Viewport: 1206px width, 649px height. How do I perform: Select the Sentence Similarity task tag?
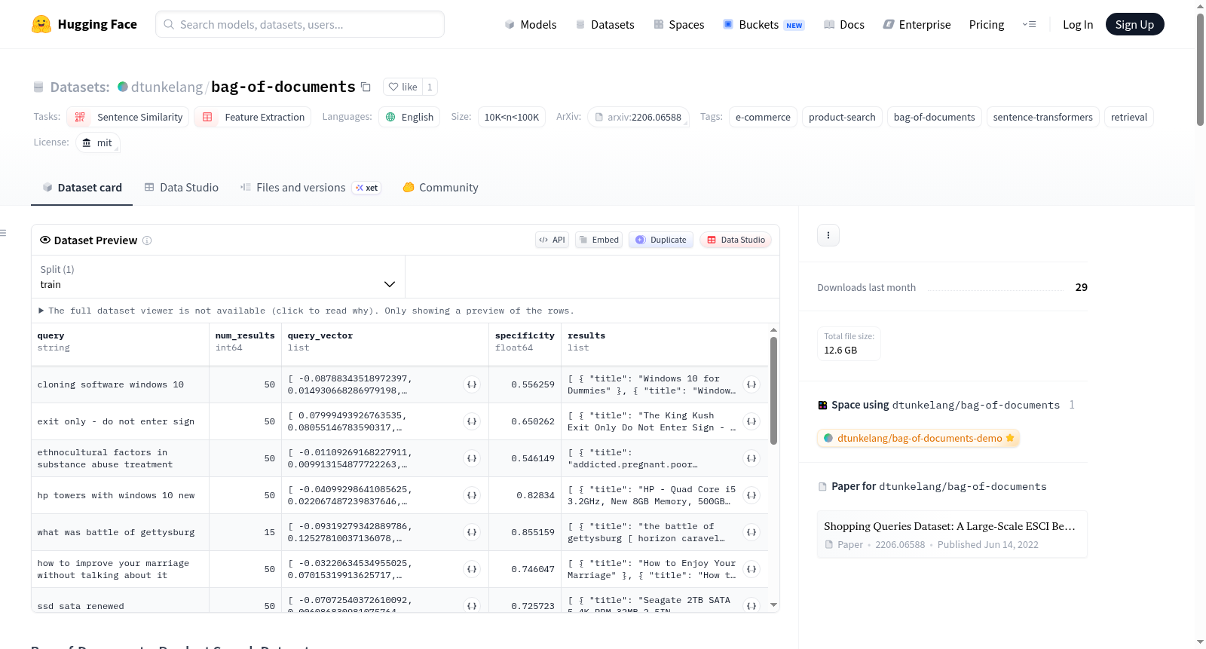[x=128, y=117]
